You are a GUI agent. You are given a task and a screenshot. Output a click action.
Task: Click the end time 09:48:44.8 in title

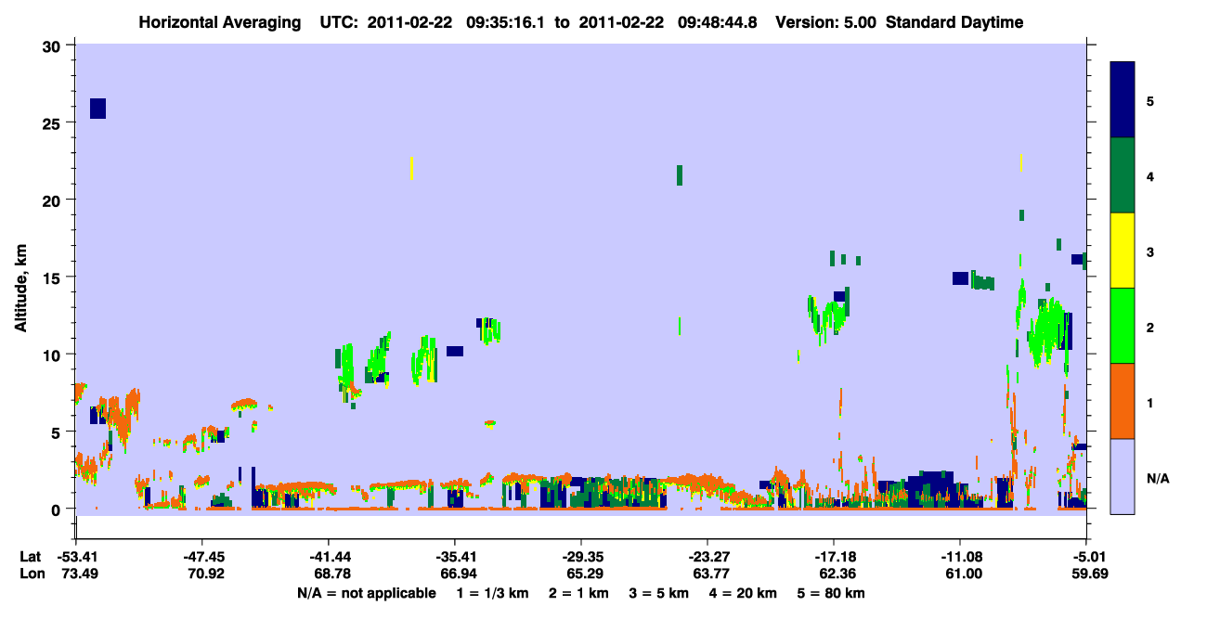pos(716,22)
